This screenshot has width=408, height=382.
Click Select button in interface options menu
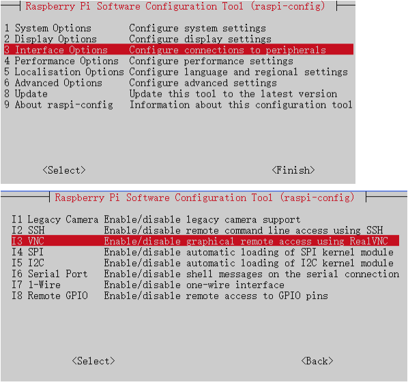point(93,361)
